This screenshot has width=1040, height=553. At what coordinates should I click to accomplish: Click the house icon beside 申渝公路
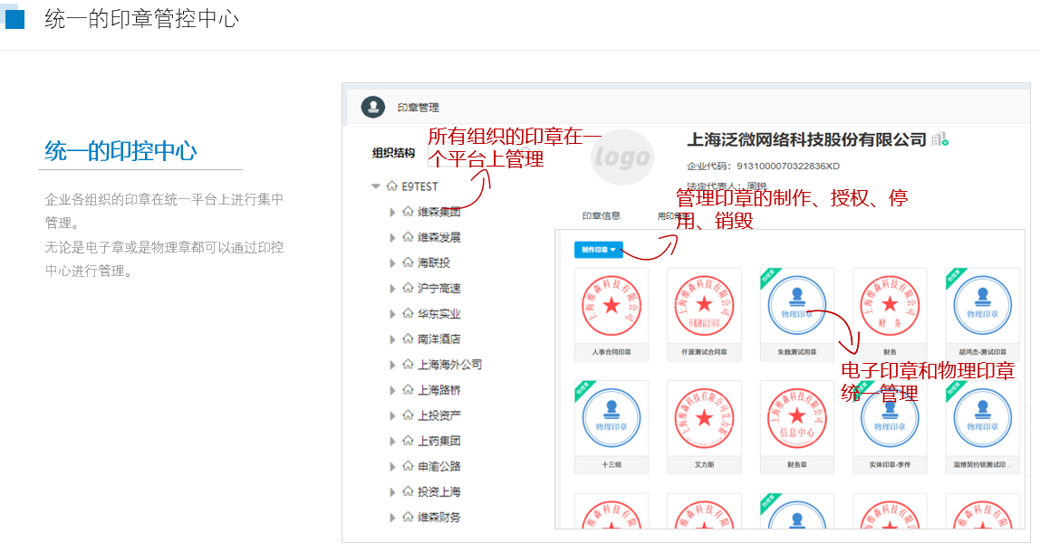408,466
